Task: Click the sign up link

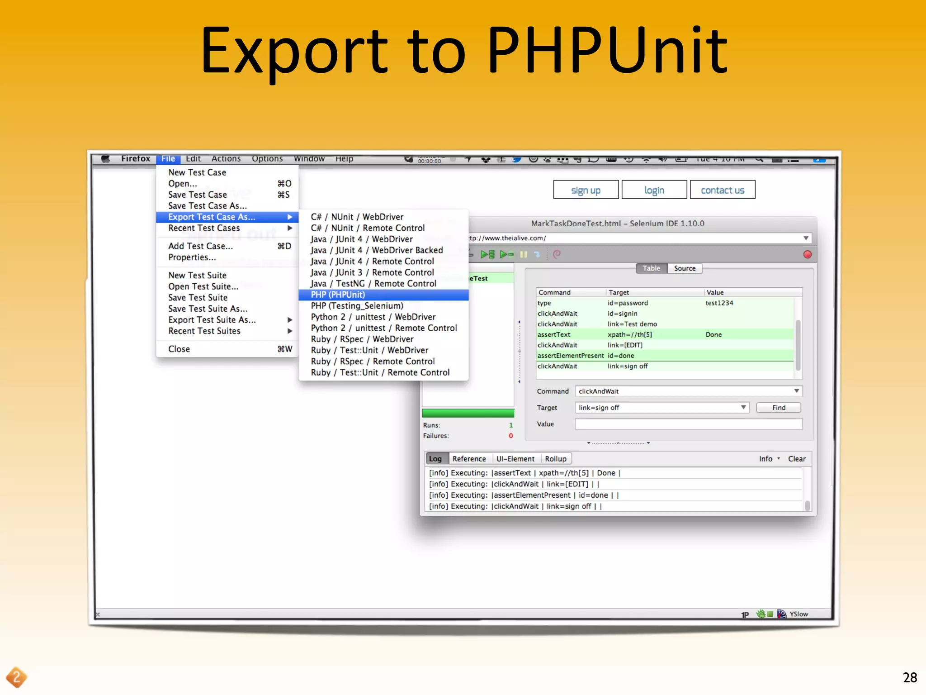Action: click(586, 190)
